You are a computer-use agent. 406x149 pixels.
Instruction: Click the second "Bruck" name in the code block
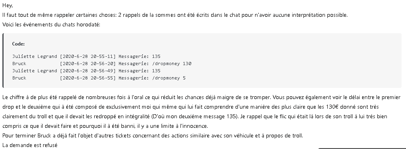(x=19, y=78)
